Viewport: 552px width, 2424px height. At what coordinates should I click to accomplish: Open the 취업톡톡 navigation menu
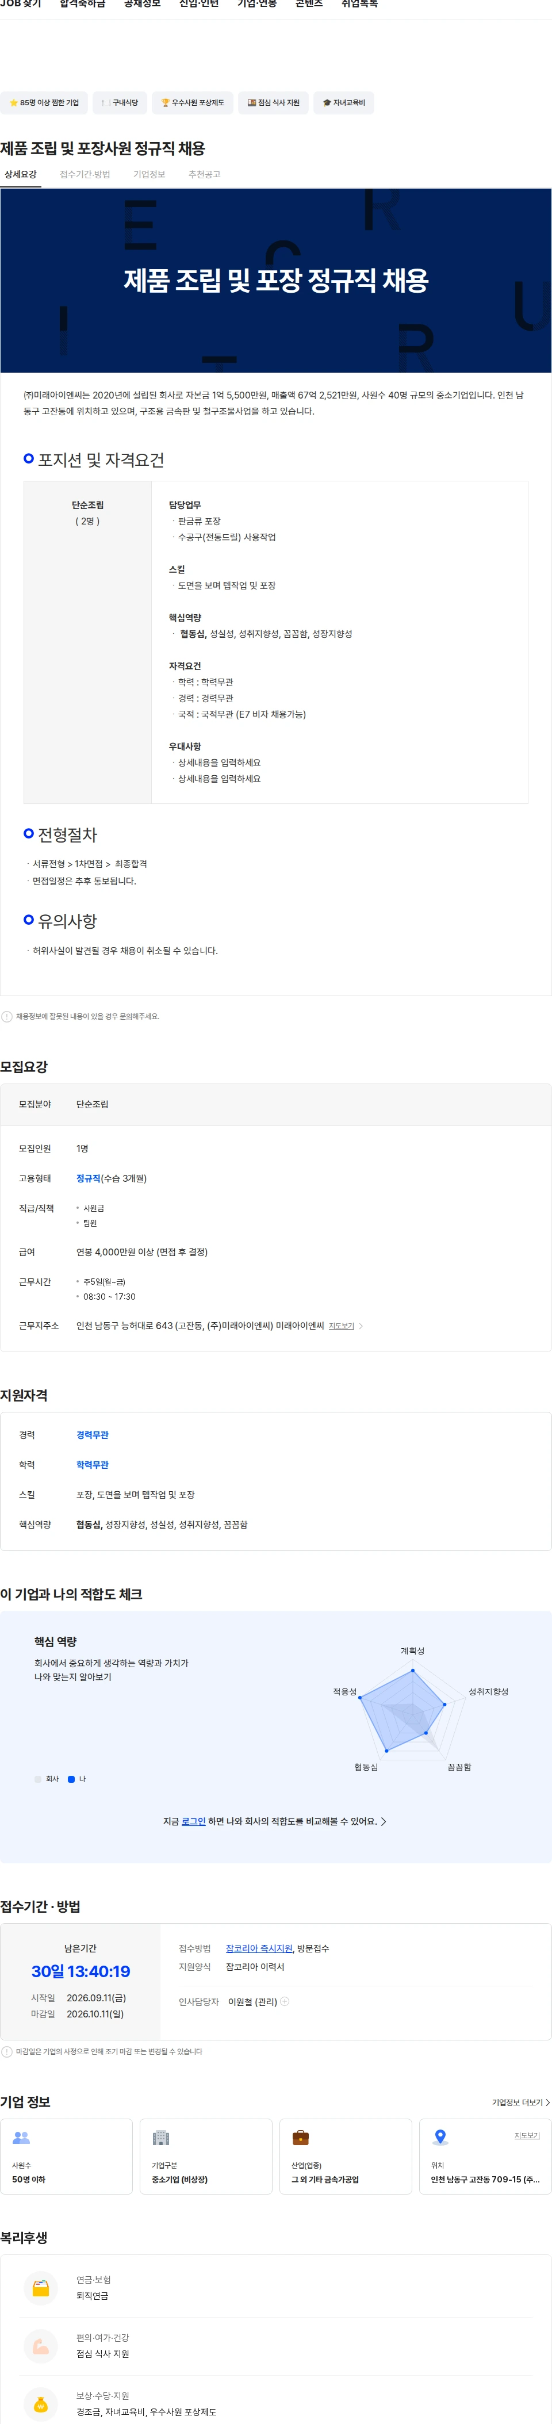tap(359, 4)
